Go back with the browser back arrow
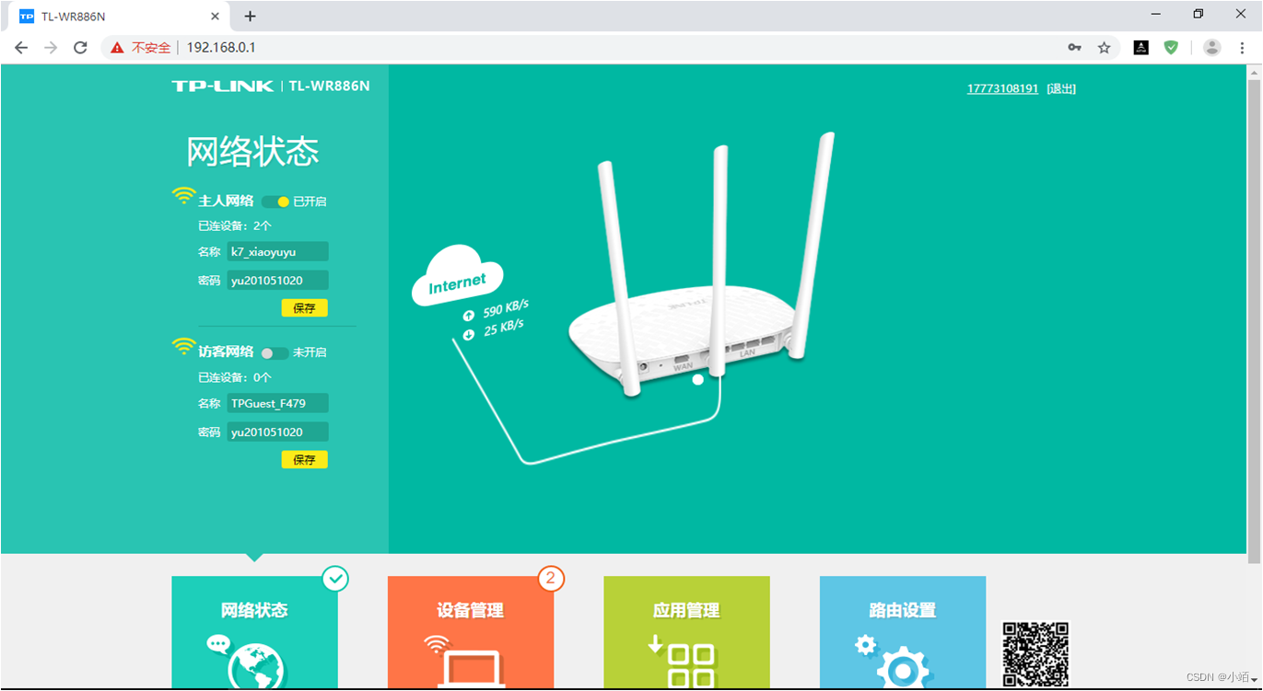This screenshot has width=1263, height=691. 21,47
